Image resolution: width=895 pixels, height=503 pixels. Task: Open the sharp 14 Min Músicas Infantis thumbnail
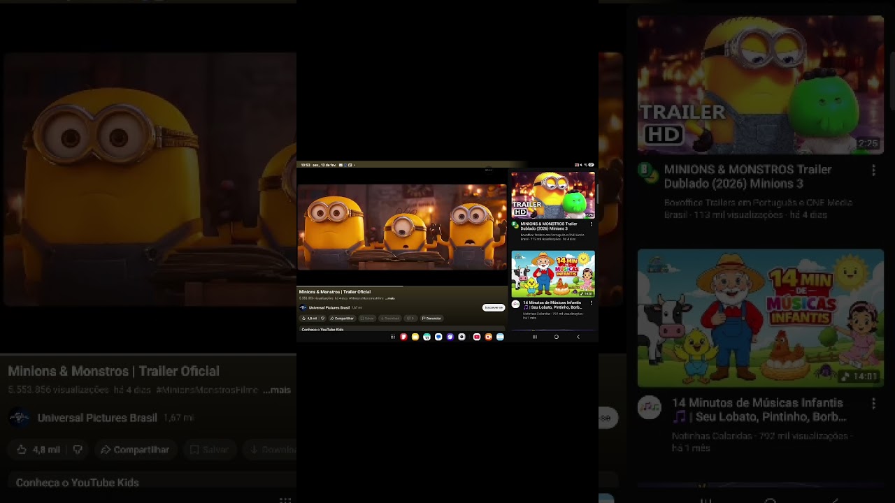point(553,274)
